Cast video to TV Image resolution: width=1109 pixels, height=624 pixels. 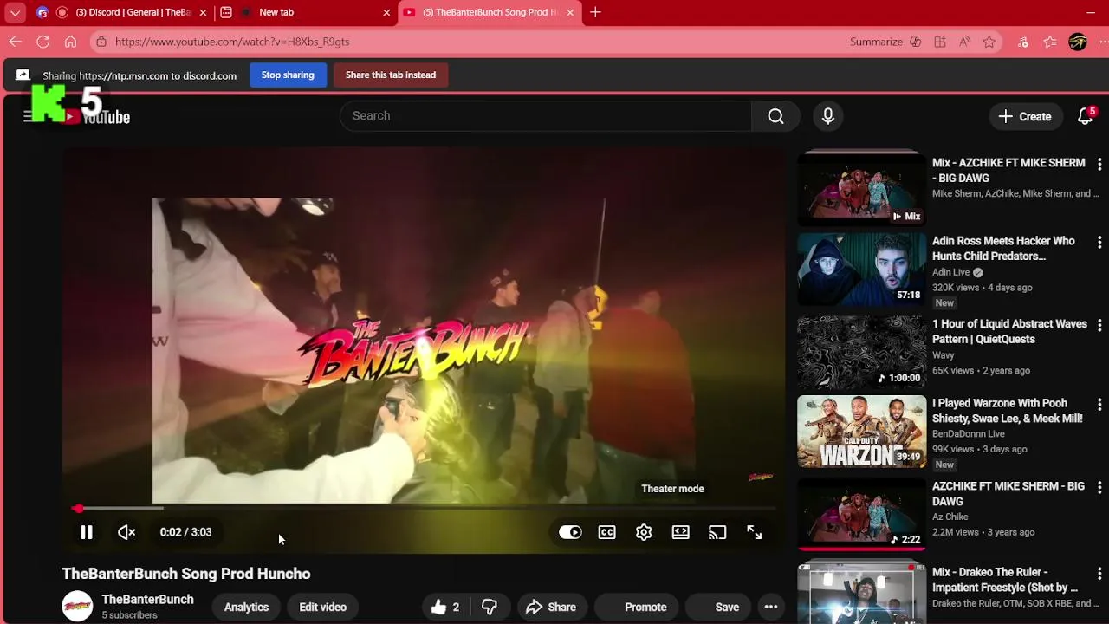717,532
